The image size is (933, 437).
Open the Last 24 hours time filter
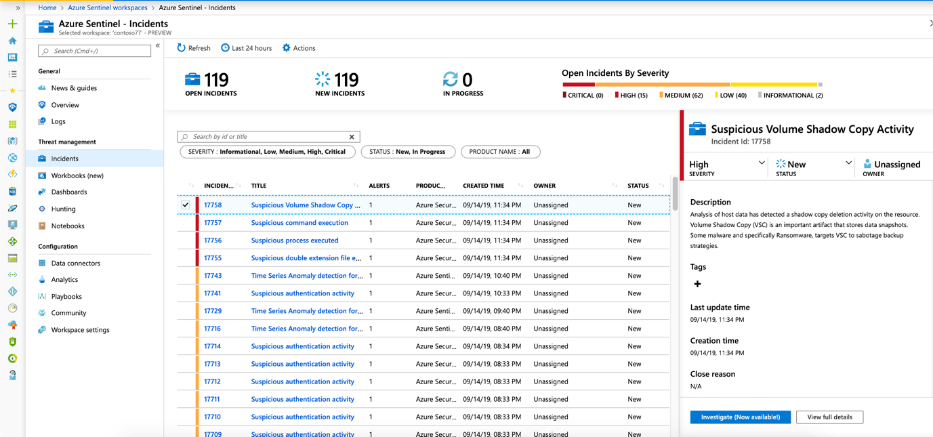click(x=246, y=48)
